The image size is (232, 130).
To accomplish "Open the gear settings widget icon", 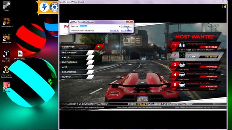I will pyautogui.click(x=54, y=7).
